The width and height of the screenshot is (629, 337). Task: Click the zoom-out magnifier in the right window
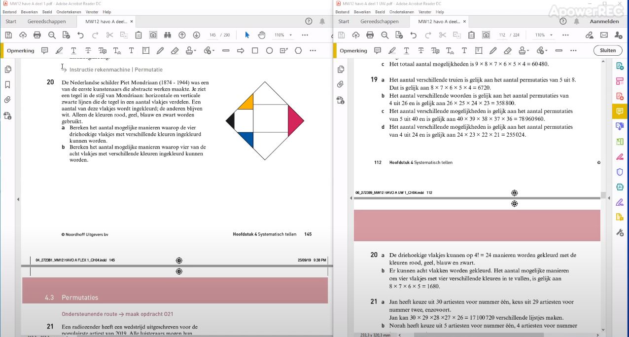coord(384,35)
